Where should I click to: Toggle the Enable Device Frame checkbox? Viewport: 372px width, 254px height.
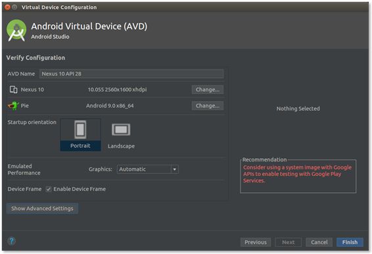pos(49,189)
